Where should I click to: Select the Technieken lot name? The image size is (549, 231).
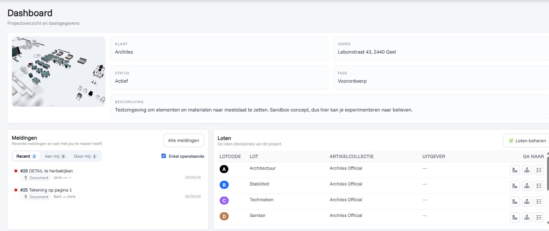pos(261,200)
